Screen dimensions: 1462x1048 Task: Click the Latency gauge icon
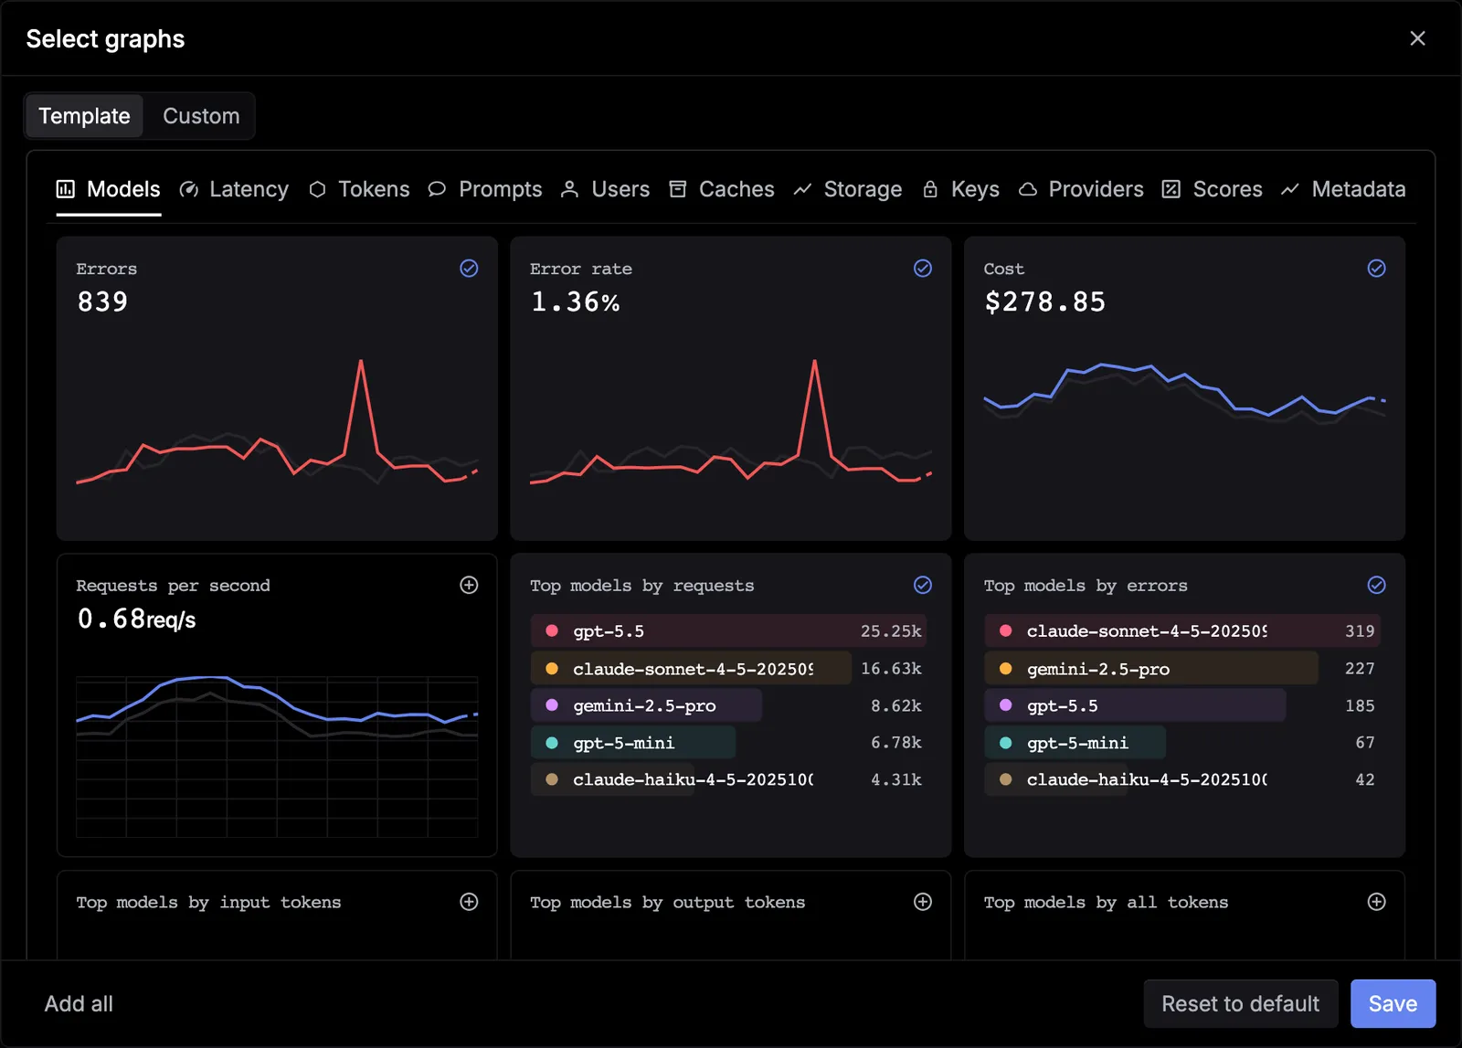189,189
